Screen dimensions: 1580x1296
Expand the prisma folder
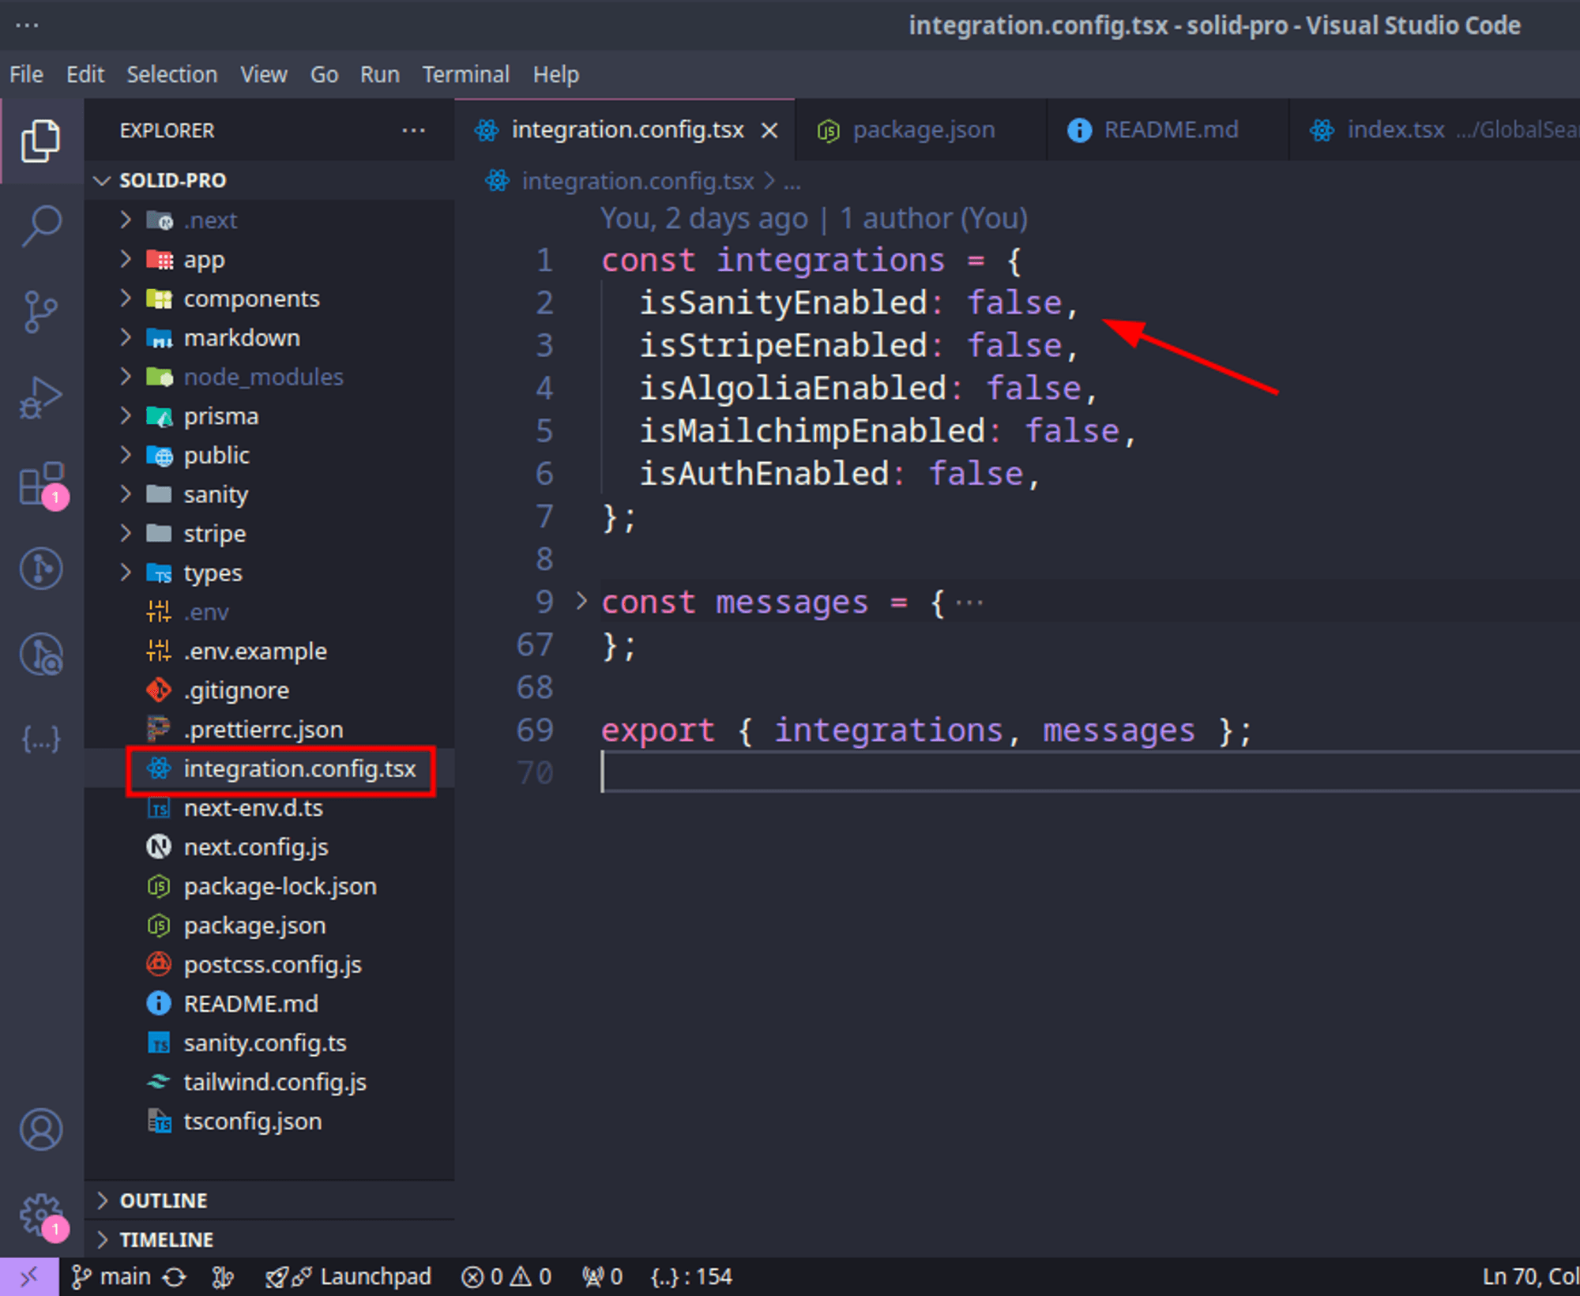(220, 416)
